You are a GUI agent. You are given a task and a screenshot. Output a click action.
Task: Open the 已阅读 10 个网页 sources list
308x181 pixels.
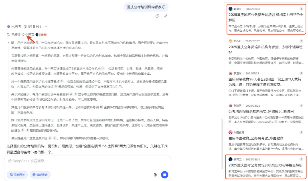(23, 34)
